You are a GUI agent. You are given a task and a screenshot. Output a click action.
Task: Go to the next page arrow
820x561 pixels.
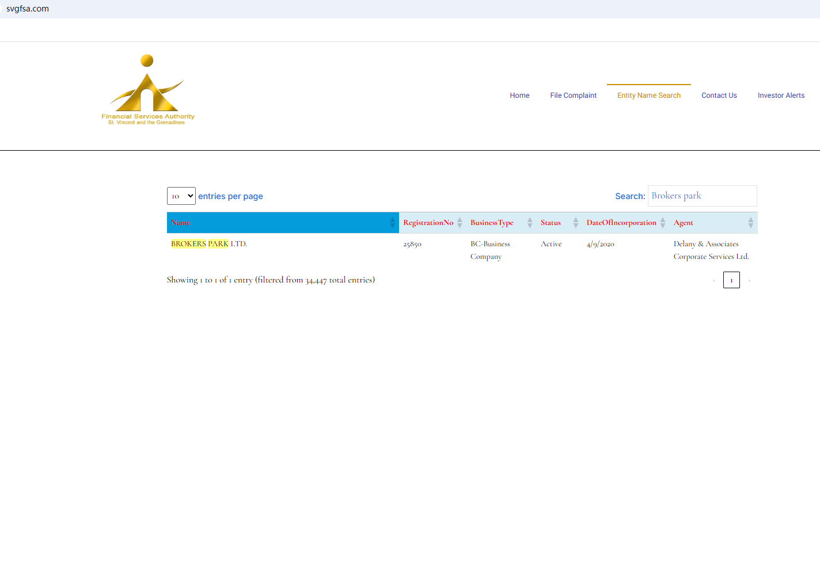[749, 281]
